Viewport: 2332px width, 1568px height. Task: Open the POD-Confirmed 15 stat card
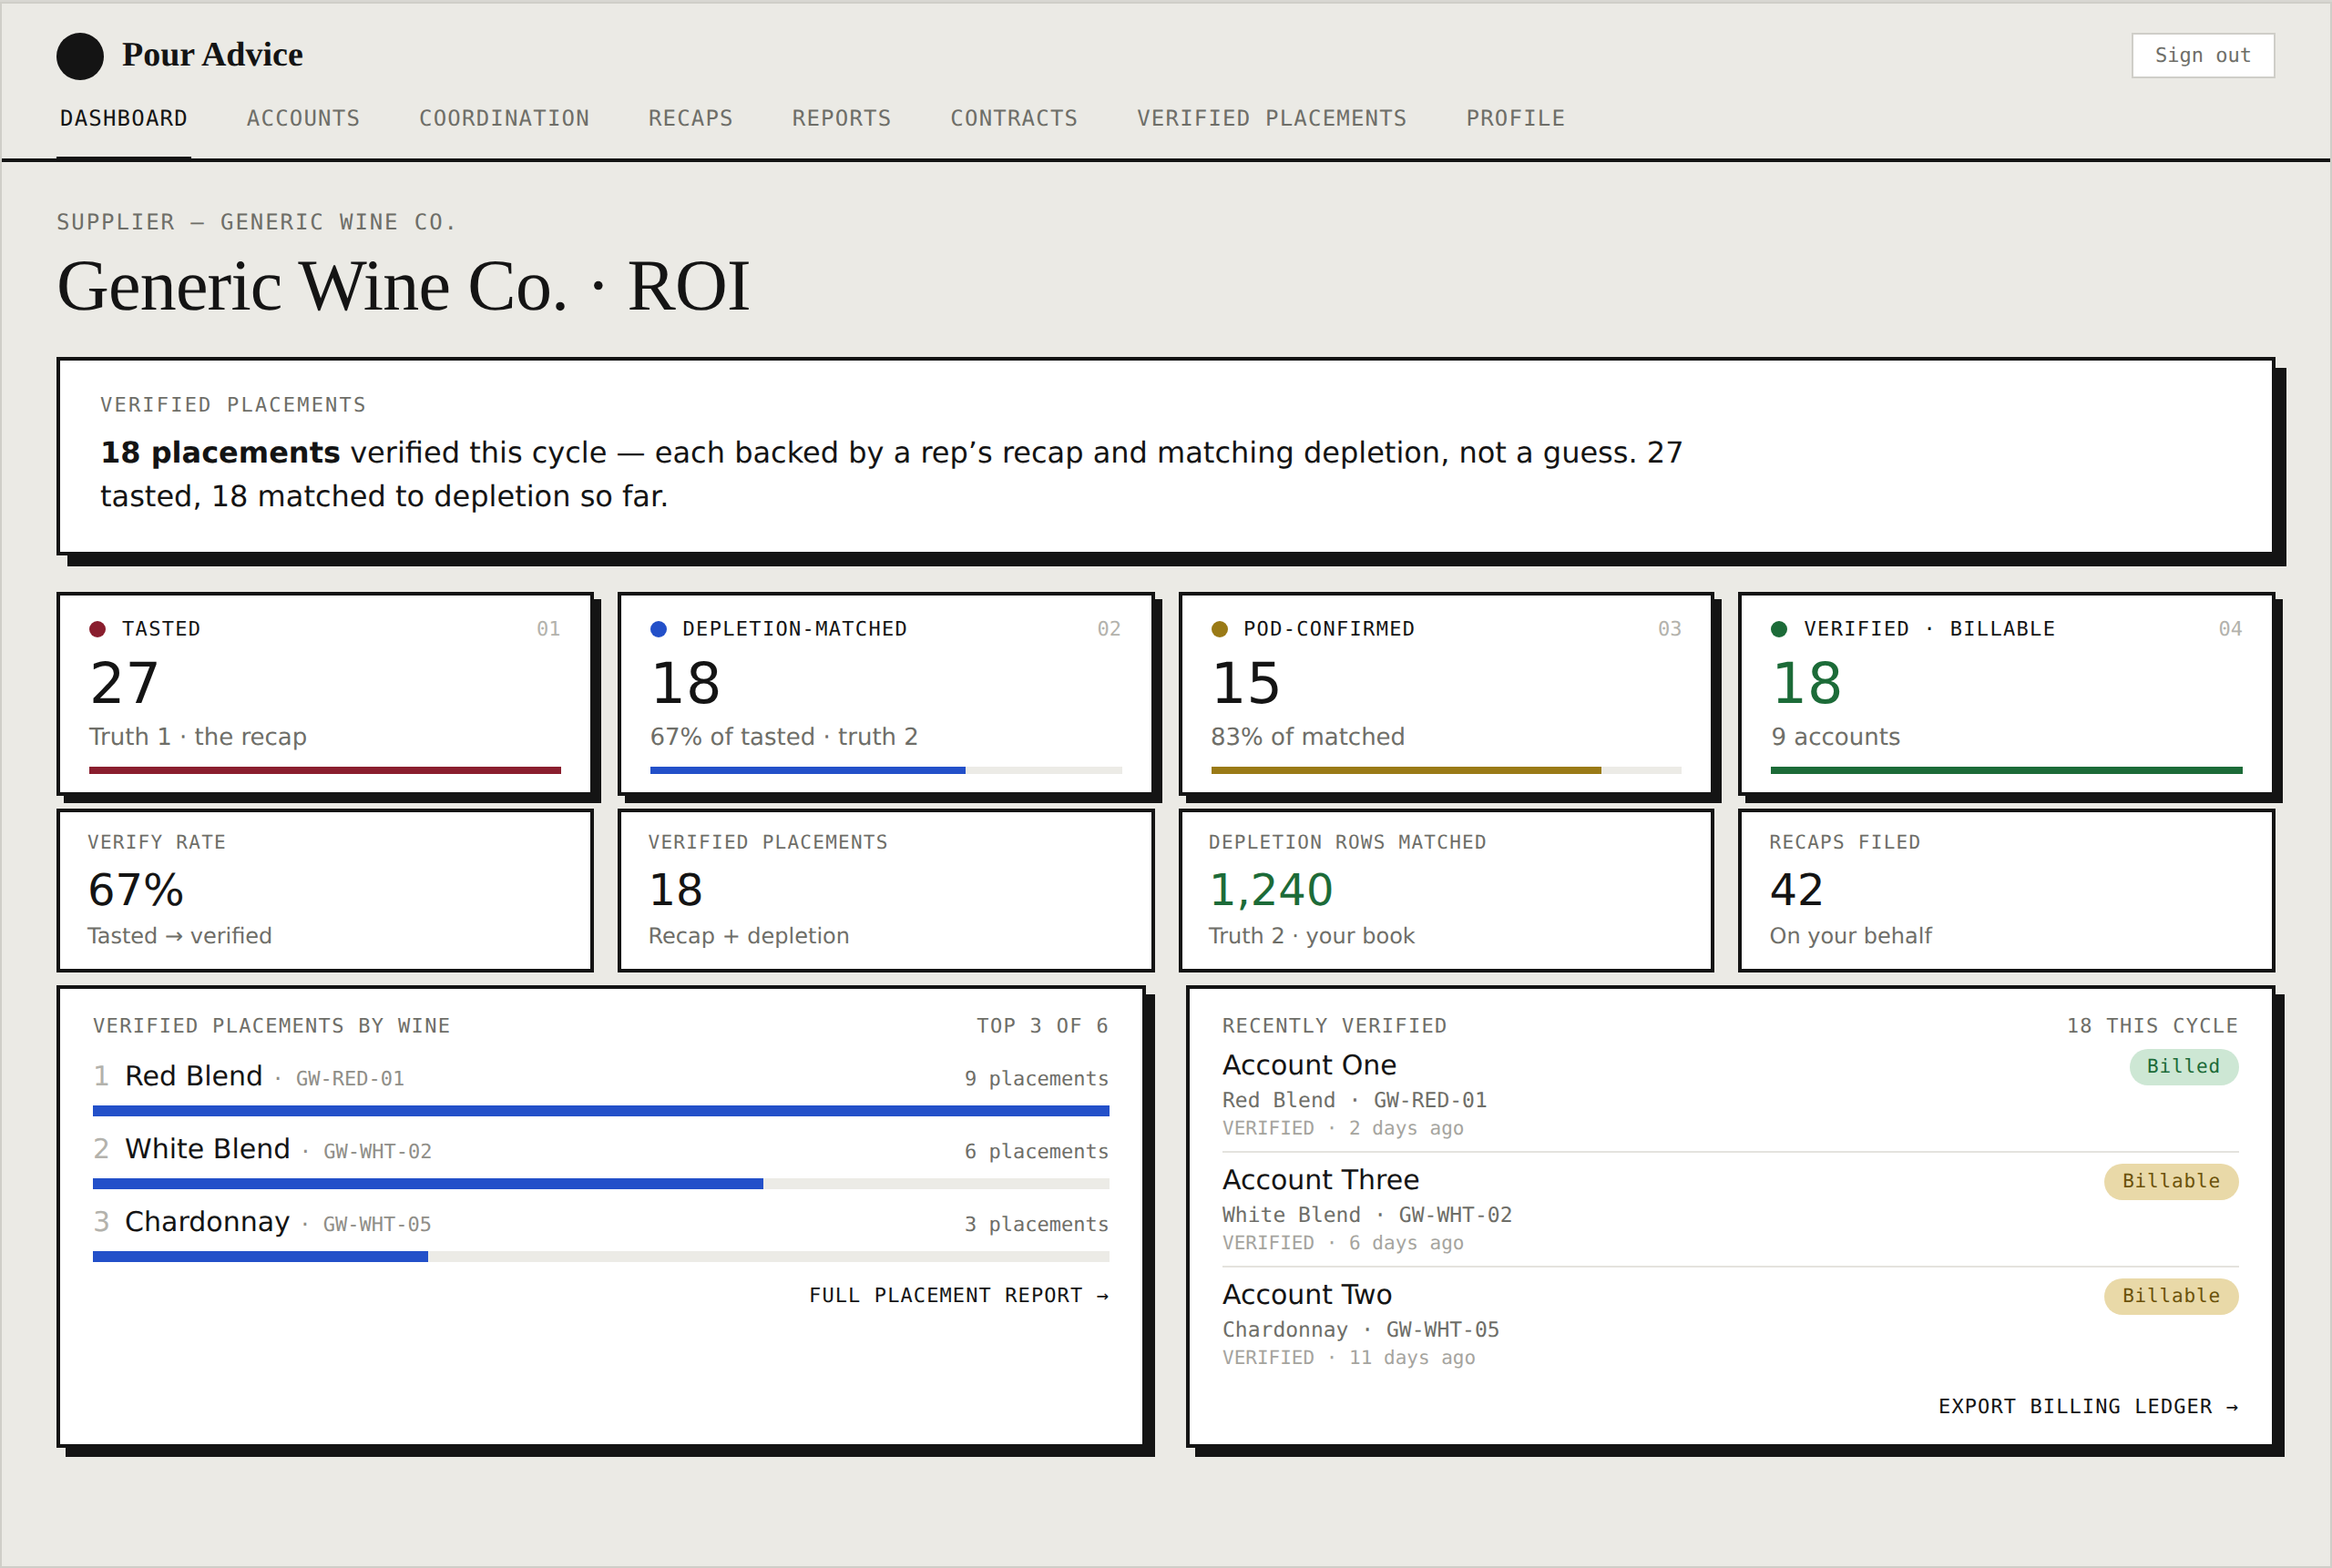pyautogui.click(x=1447, y=694)
